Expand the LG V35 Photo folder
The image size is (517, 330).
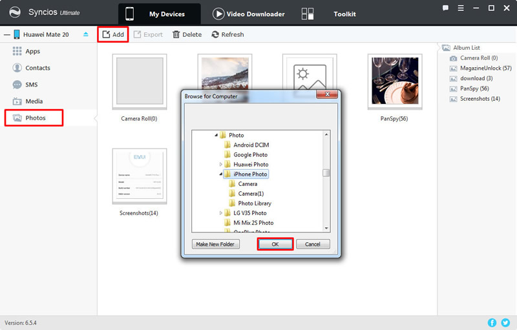[221, 213]
